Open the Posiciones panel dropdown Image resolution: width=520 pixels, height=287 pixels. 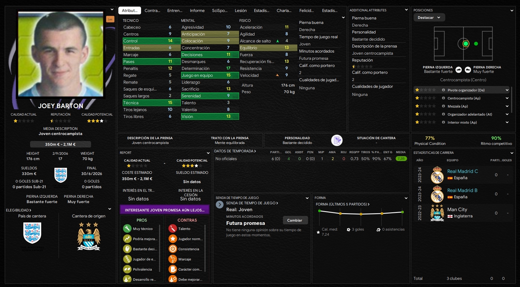(x=512, y=10)
